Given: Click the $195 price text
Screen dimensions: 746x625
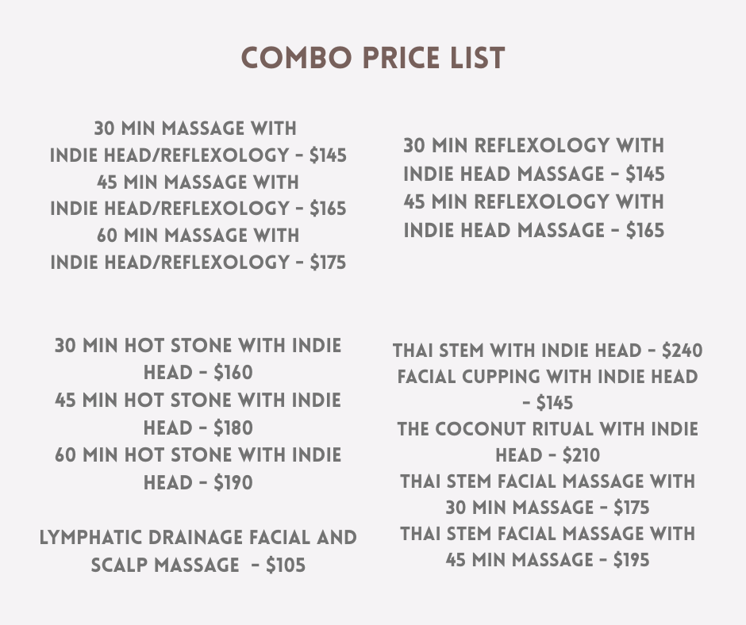Looking at the screenshot, I should click(631, 560).
